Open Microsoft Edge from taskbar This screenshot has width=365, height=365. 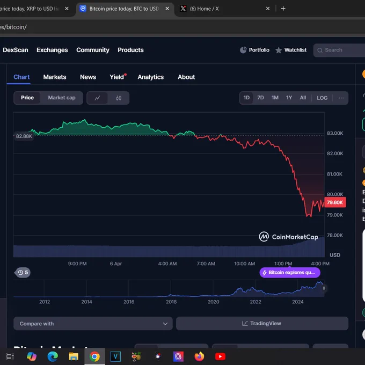click(x=53, y=356)
